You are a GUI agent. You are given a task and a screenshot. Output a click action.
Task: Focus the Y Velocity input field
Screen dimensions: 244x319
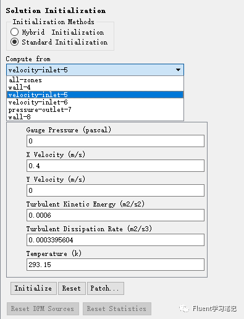point(116,190)
